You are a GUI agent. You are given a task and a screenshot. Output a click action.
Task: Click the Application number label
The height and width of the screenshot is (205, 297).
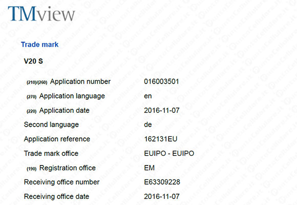tap(80, 81)
